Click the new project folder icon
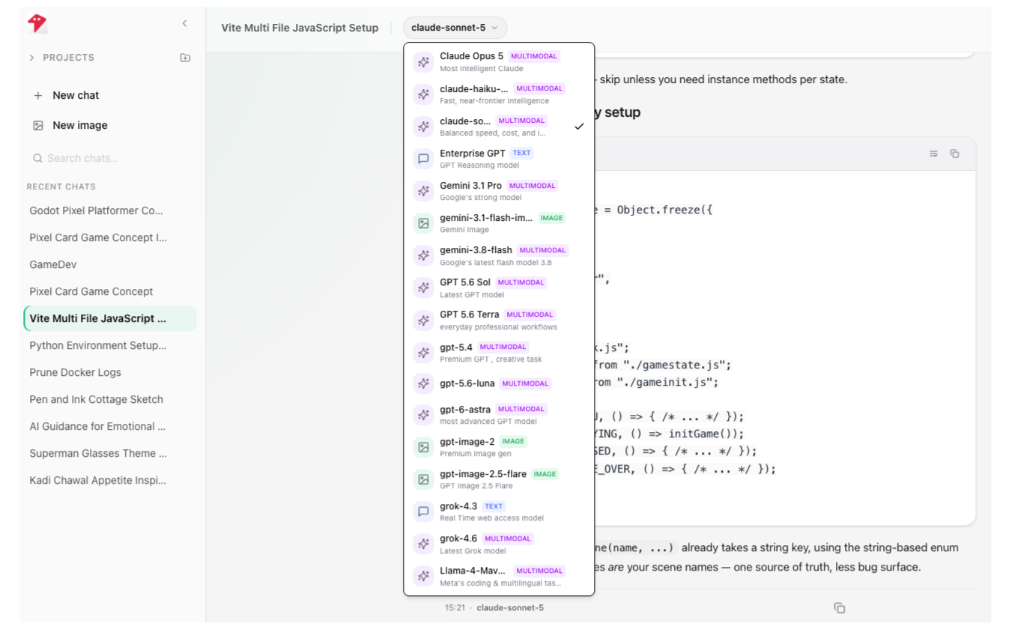This screenshot has height=644, width=1015. click(185, 58)
